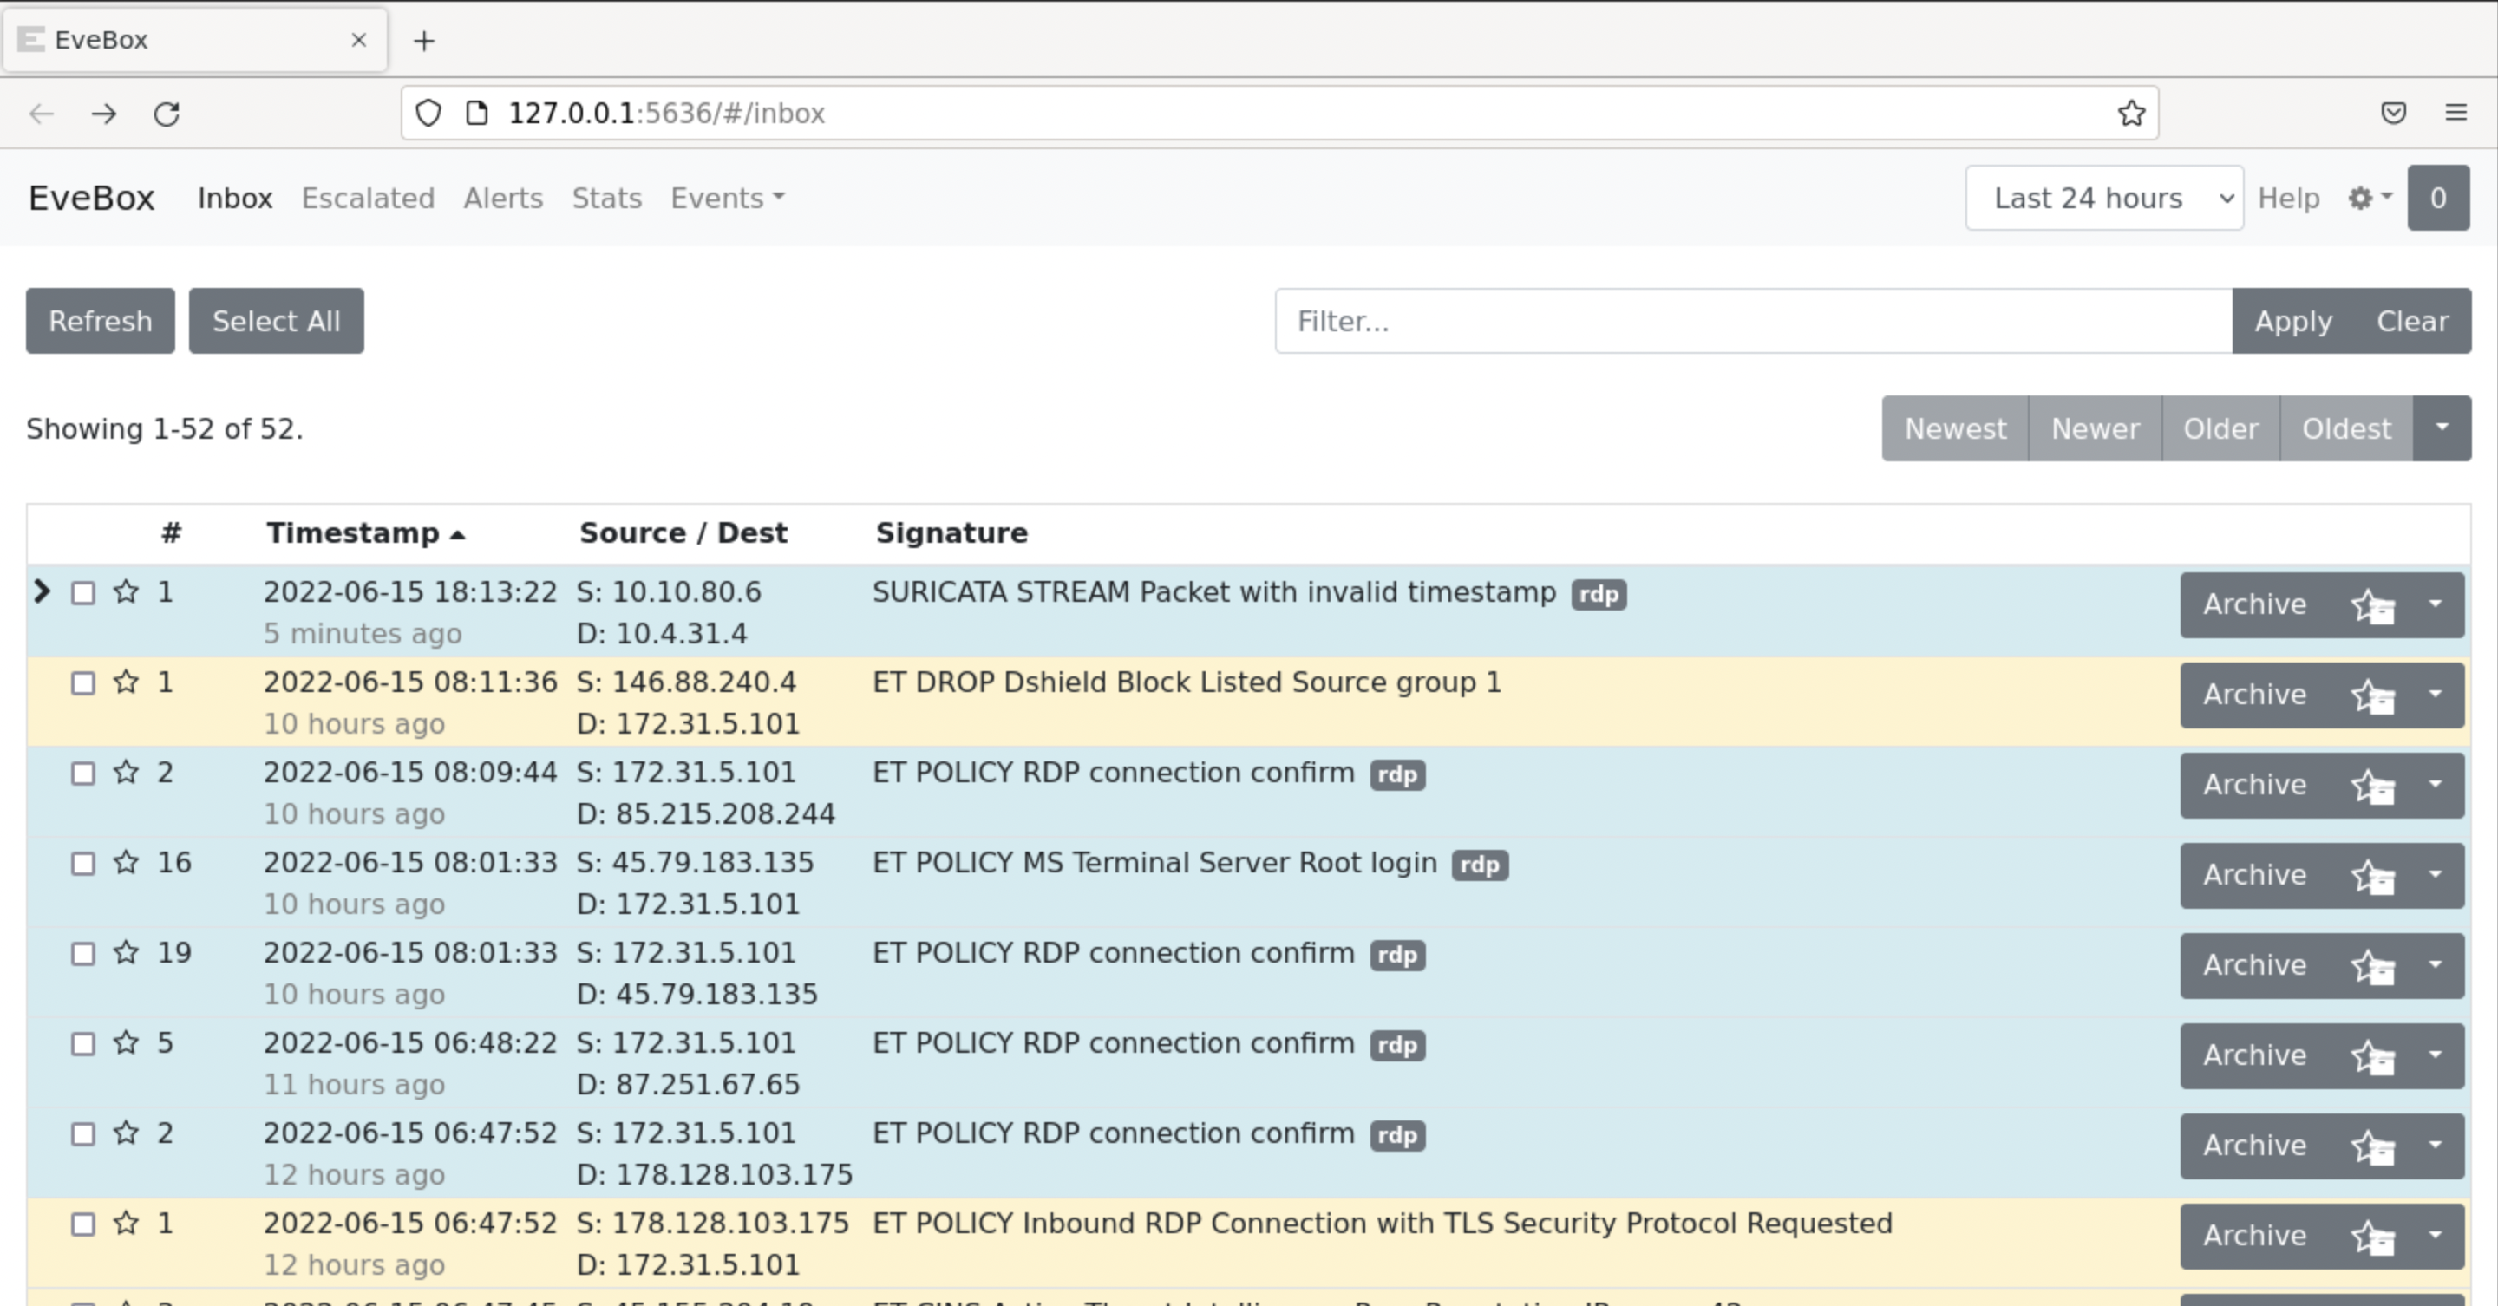The width and height of the screenshot is (2498, 1306).
Task: Open the Pocket save icon
Action: tap(2393, 114)
